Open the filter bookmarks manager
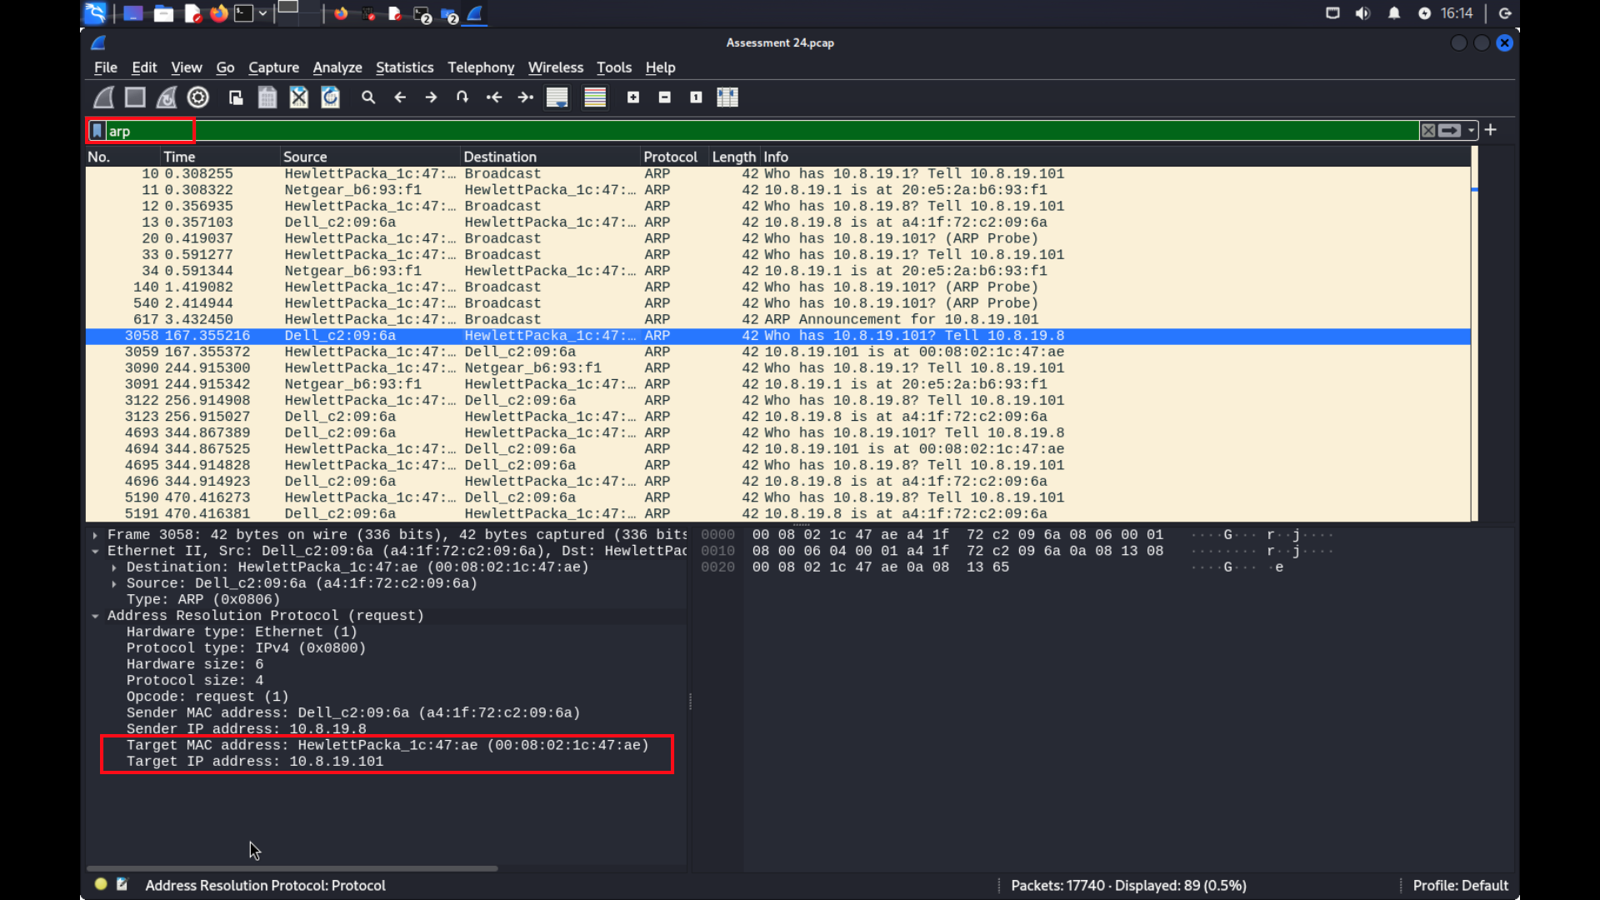Viewport: 1600px width, 900px height. [96, 130]
